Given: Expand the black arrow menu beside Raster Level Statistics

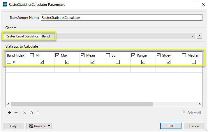Looking at the screenshot, I should click(200, 36).
